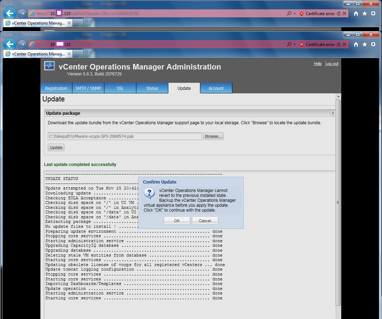Click the vCenter Operations Manager logo icon

50,66
